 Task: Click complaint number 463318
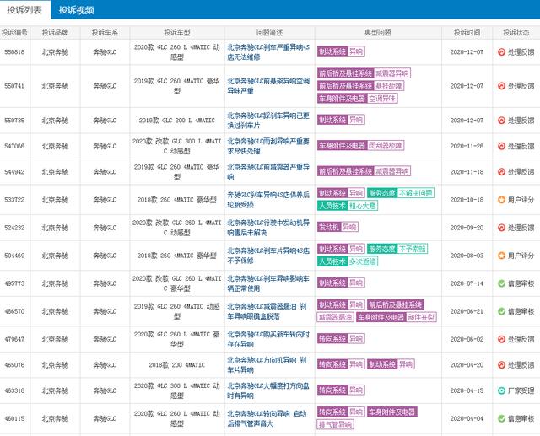(x=14, y=390)
